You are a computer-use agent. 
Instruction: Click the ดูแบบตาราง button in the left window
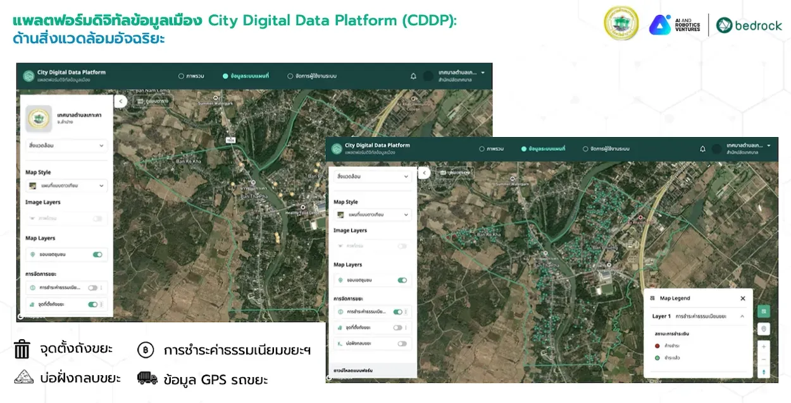tap(153, 101)
